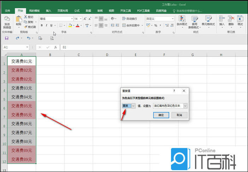The height and width of the screenshot is (172, 248).
Task: Toggle Bold formatting
Action: click(42, 25)
